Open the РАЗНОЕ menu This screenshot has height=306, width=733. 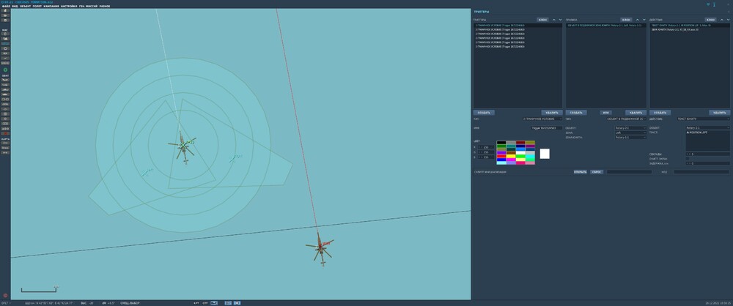point(105,6)
